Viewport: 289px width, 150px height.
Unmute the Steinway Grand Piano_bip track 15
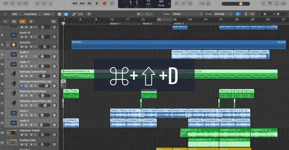pos(22,86)
